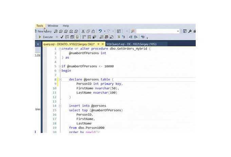This screenshot has width=231, height=157.
Task: Close the query.sql Sergey (56) tab
Action: coord(103,44)
